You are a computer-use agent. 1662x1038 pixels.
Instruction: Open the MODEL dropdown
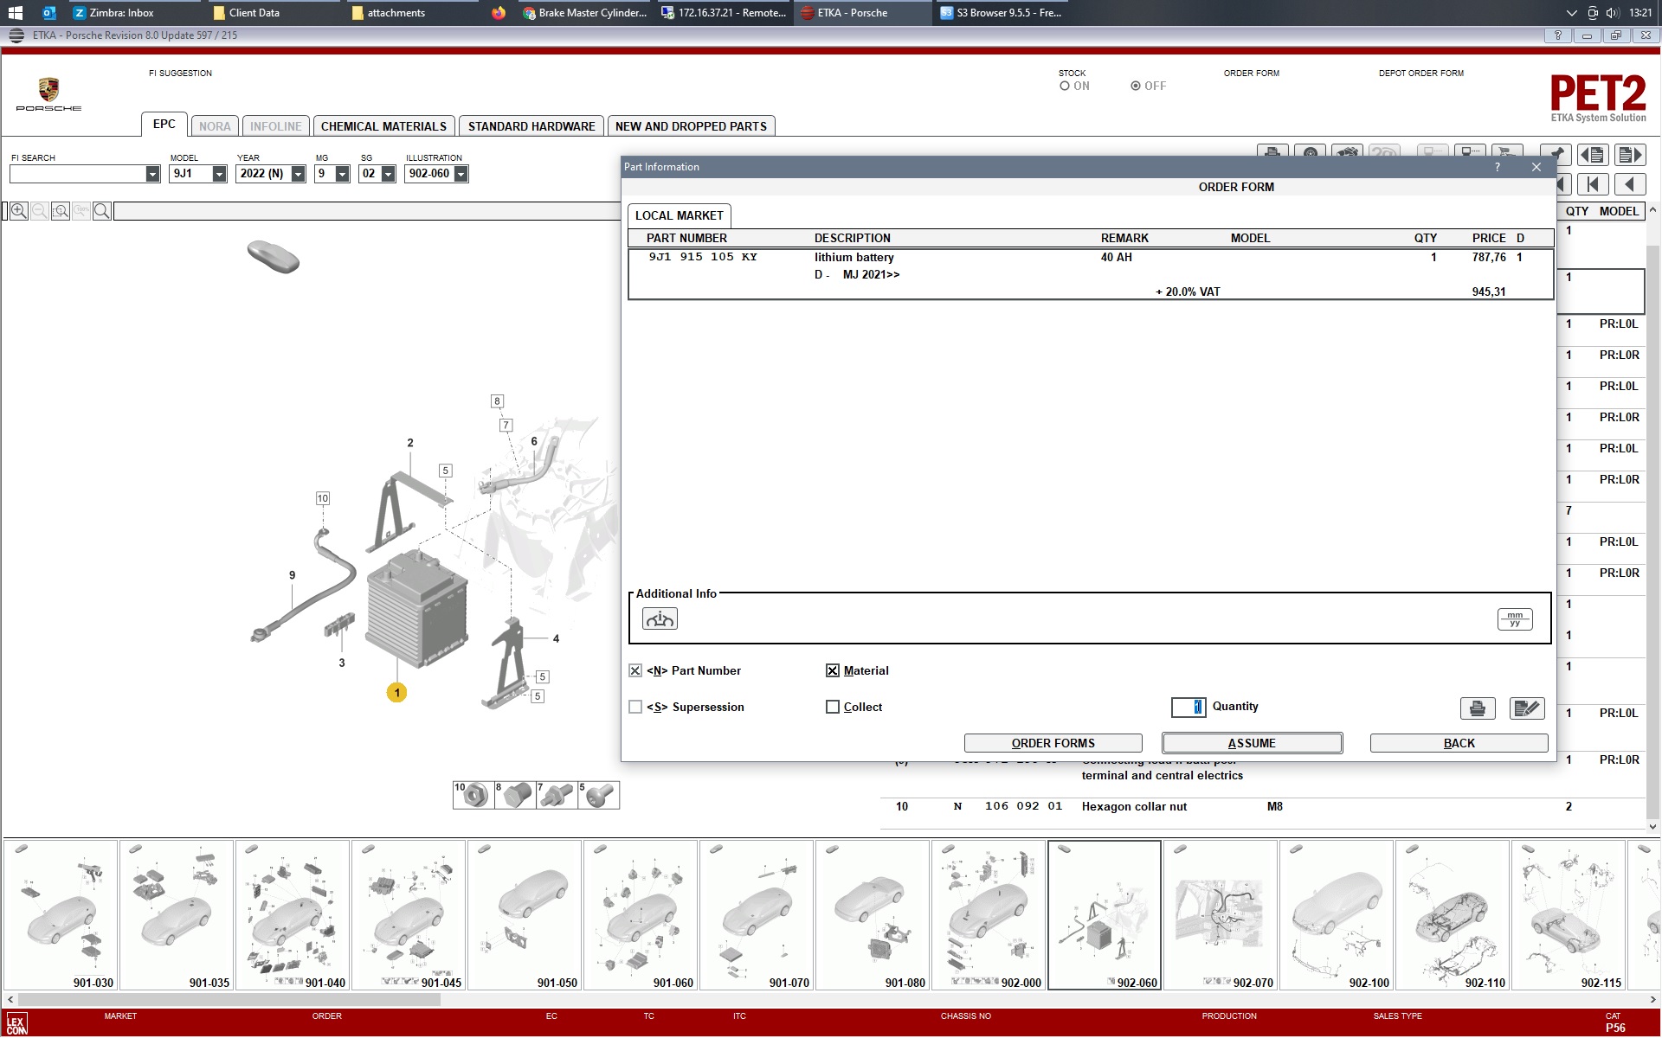pyautogui.click(x=219, y=174)
